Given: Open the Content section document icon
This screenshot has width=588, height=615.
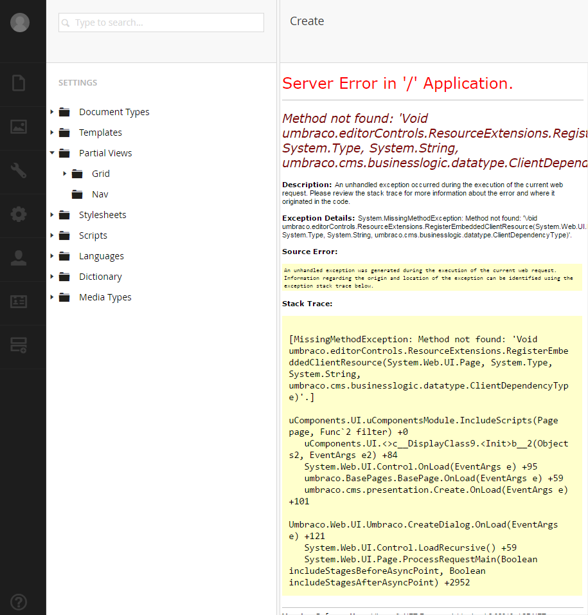Looking at the screenshot, I should 19,83.
